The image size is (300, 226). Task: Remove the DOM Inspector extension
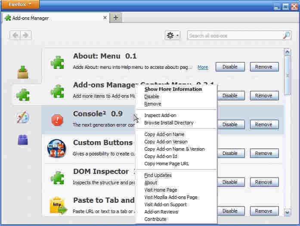point(264,182)
